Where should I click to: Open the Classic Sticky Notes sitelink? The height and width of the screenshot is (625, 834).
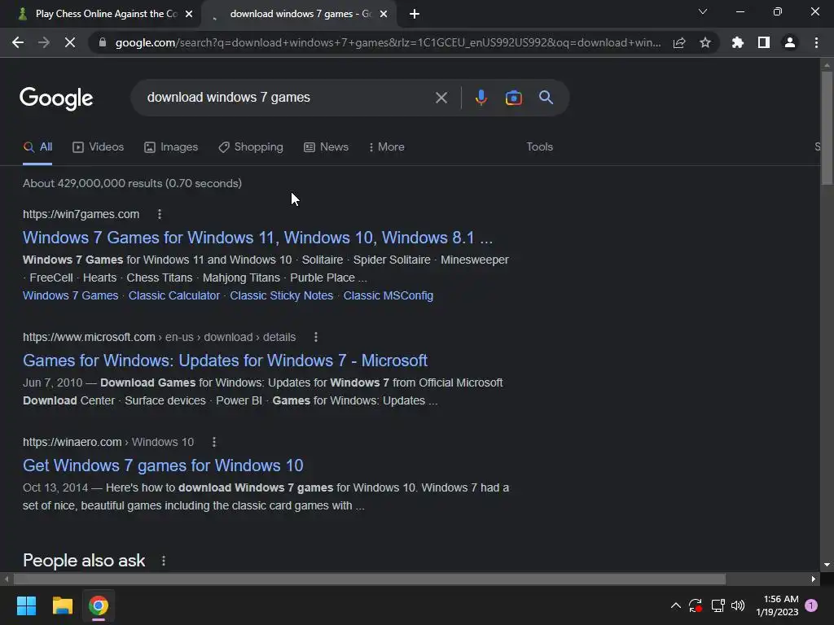(x=281, y=295)
